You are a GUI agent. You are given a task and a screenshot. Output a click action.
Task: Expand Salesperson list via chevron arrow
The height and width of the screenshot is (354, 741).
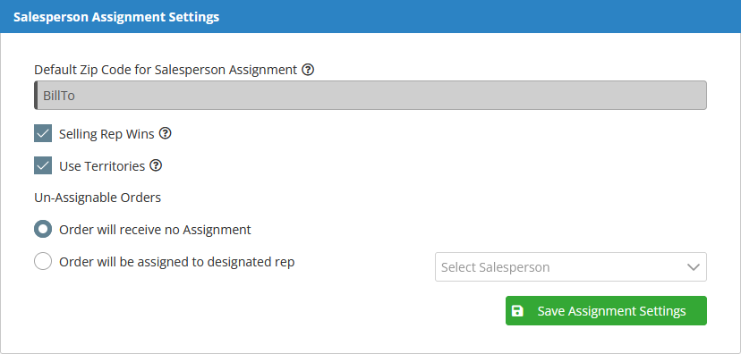click(694, 267)
